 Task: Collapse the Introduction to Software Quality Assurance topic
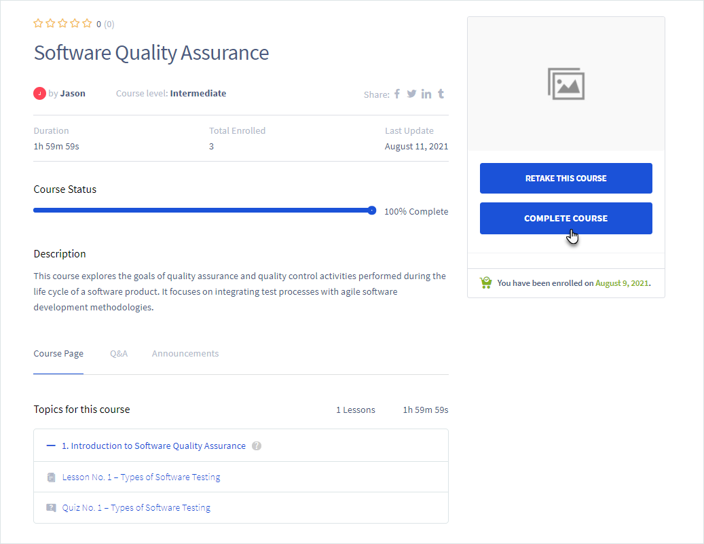pos(51,446)
